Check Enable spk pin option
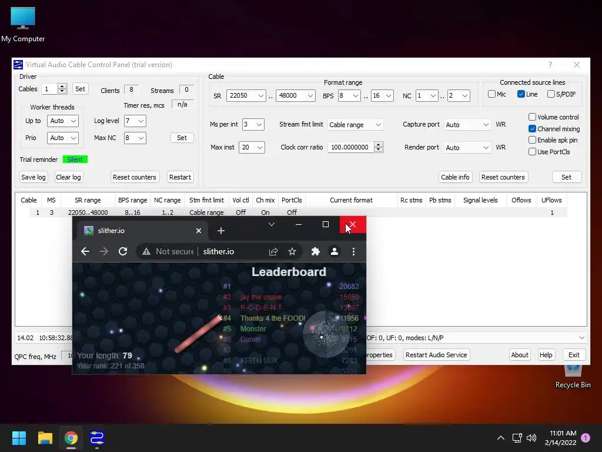This screenshot has height=452, width=602. click(532, 140)
